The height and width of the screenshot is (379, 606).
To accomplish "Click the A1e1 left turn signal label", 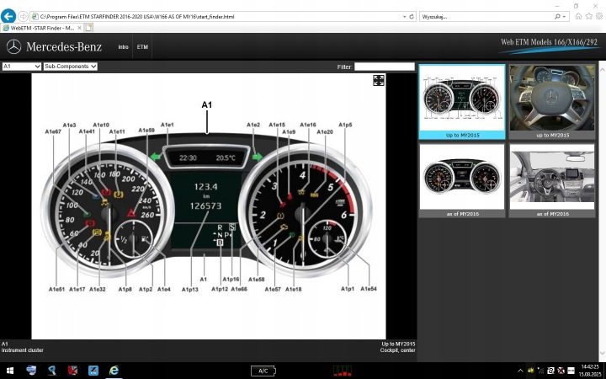I will tap(167, 125).
